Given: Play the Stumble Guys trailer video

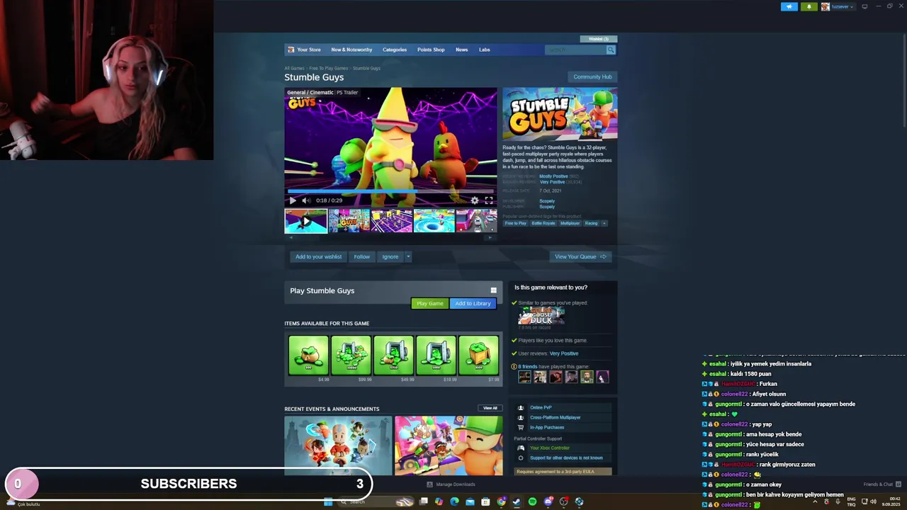Looking at the screenshot, I should pos(293,200).
